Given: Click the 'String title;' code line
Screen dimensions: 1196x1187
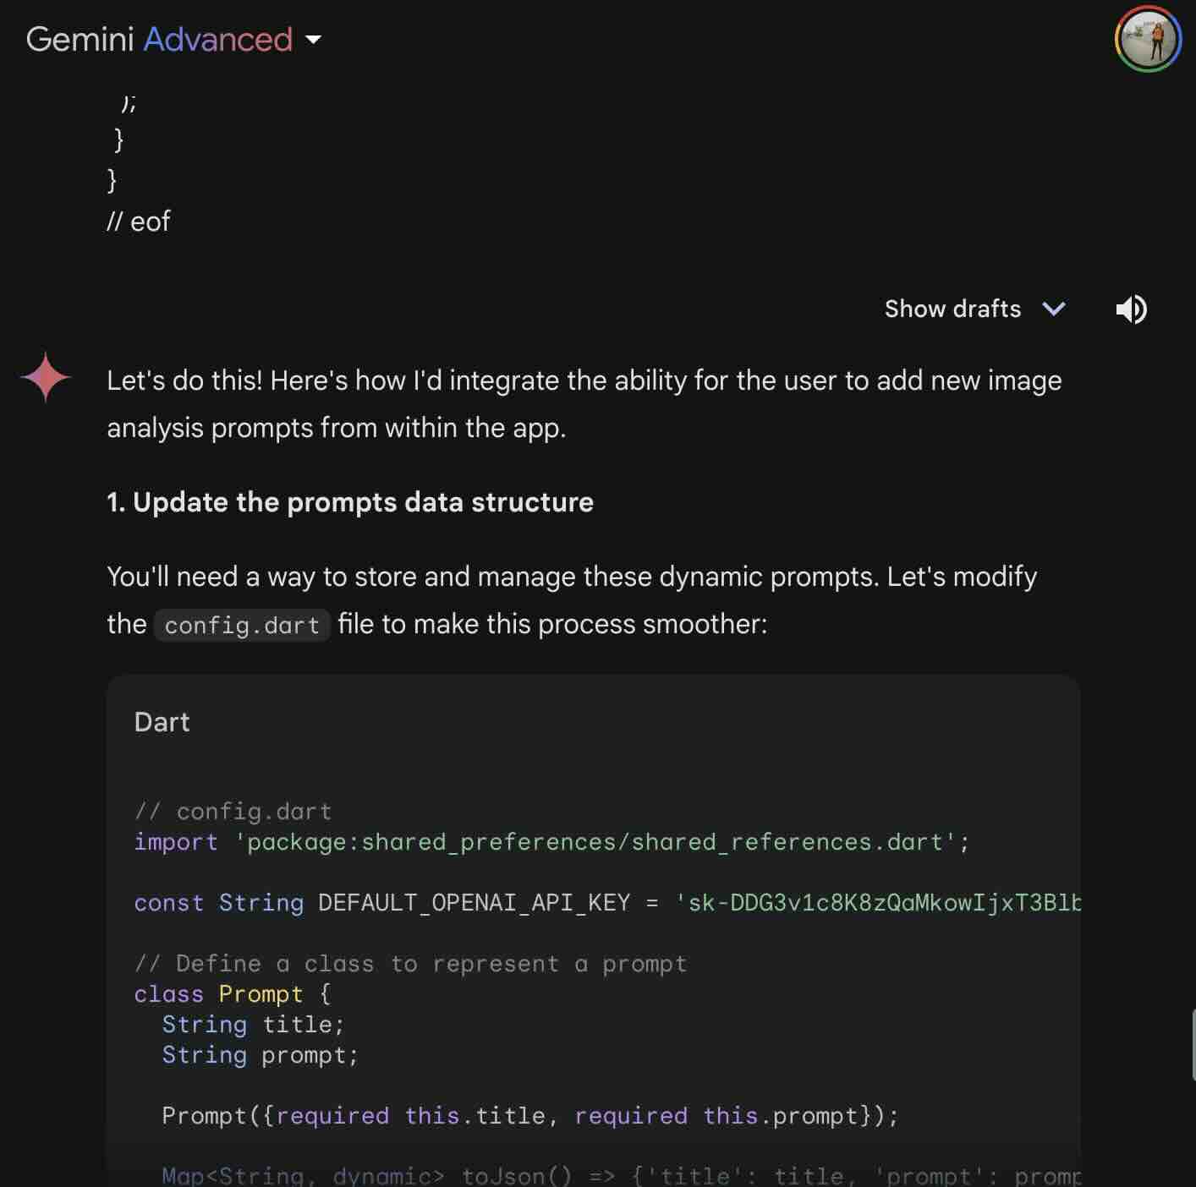Looking at the screenshot, I should 253,1025.
